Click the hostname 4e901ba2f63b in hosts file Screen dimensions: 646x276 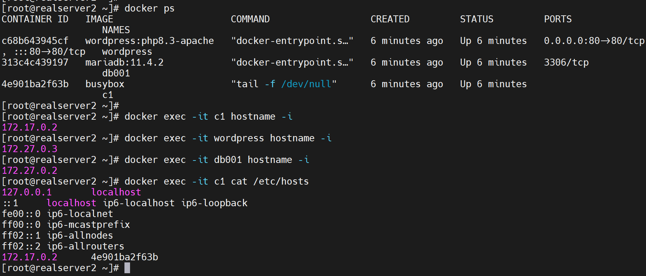pyautogui.click(x=124, y=257)
